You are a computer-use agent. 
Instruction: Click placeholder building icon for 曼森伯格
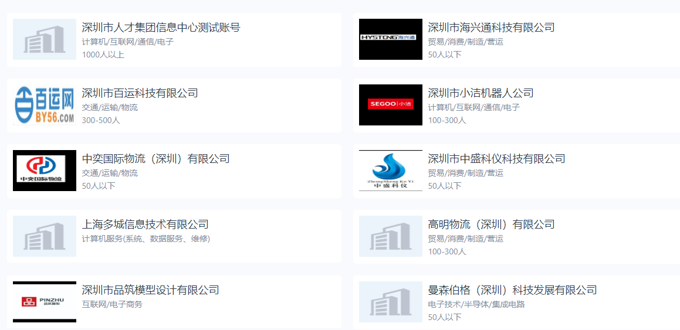391,302
